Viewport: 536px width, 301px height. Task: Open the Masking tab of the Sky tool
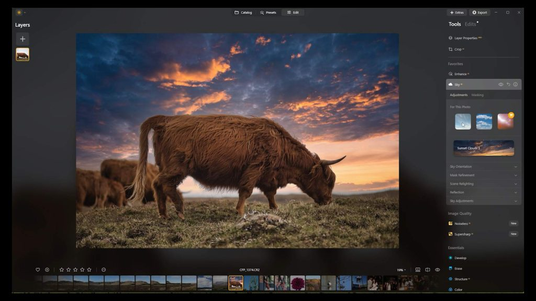coord(477,95)
